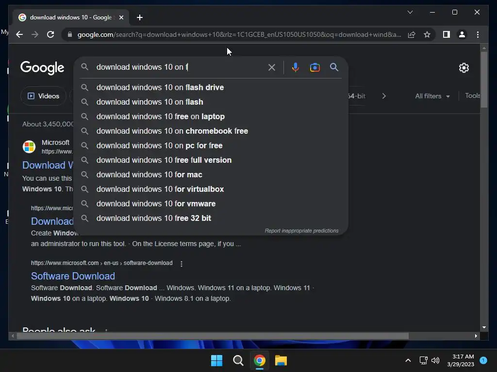497x372 pixels.
Task: Open volume control in system tray
Action: coord(435,360)
